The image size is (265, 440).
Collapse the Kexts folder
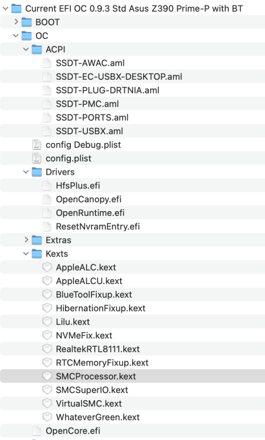pos(26,253)
